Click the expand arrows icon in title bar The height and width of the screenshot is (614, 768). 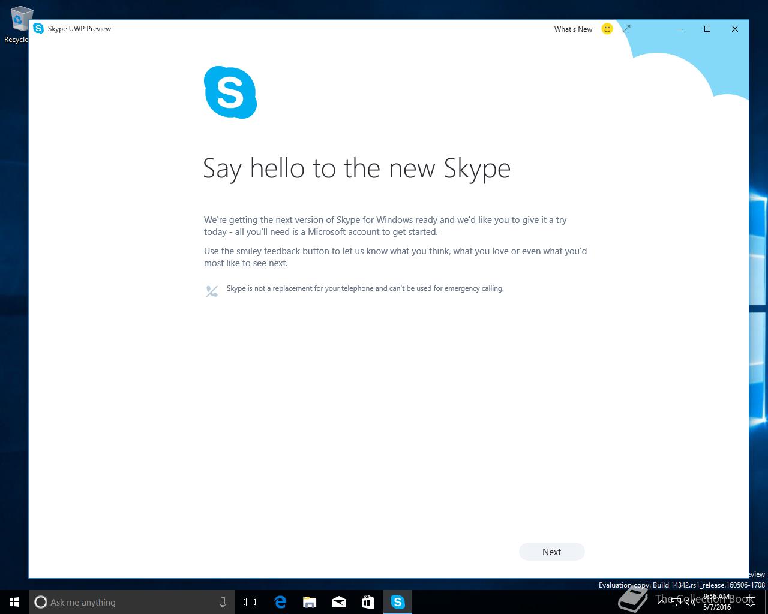pos(626,29)
